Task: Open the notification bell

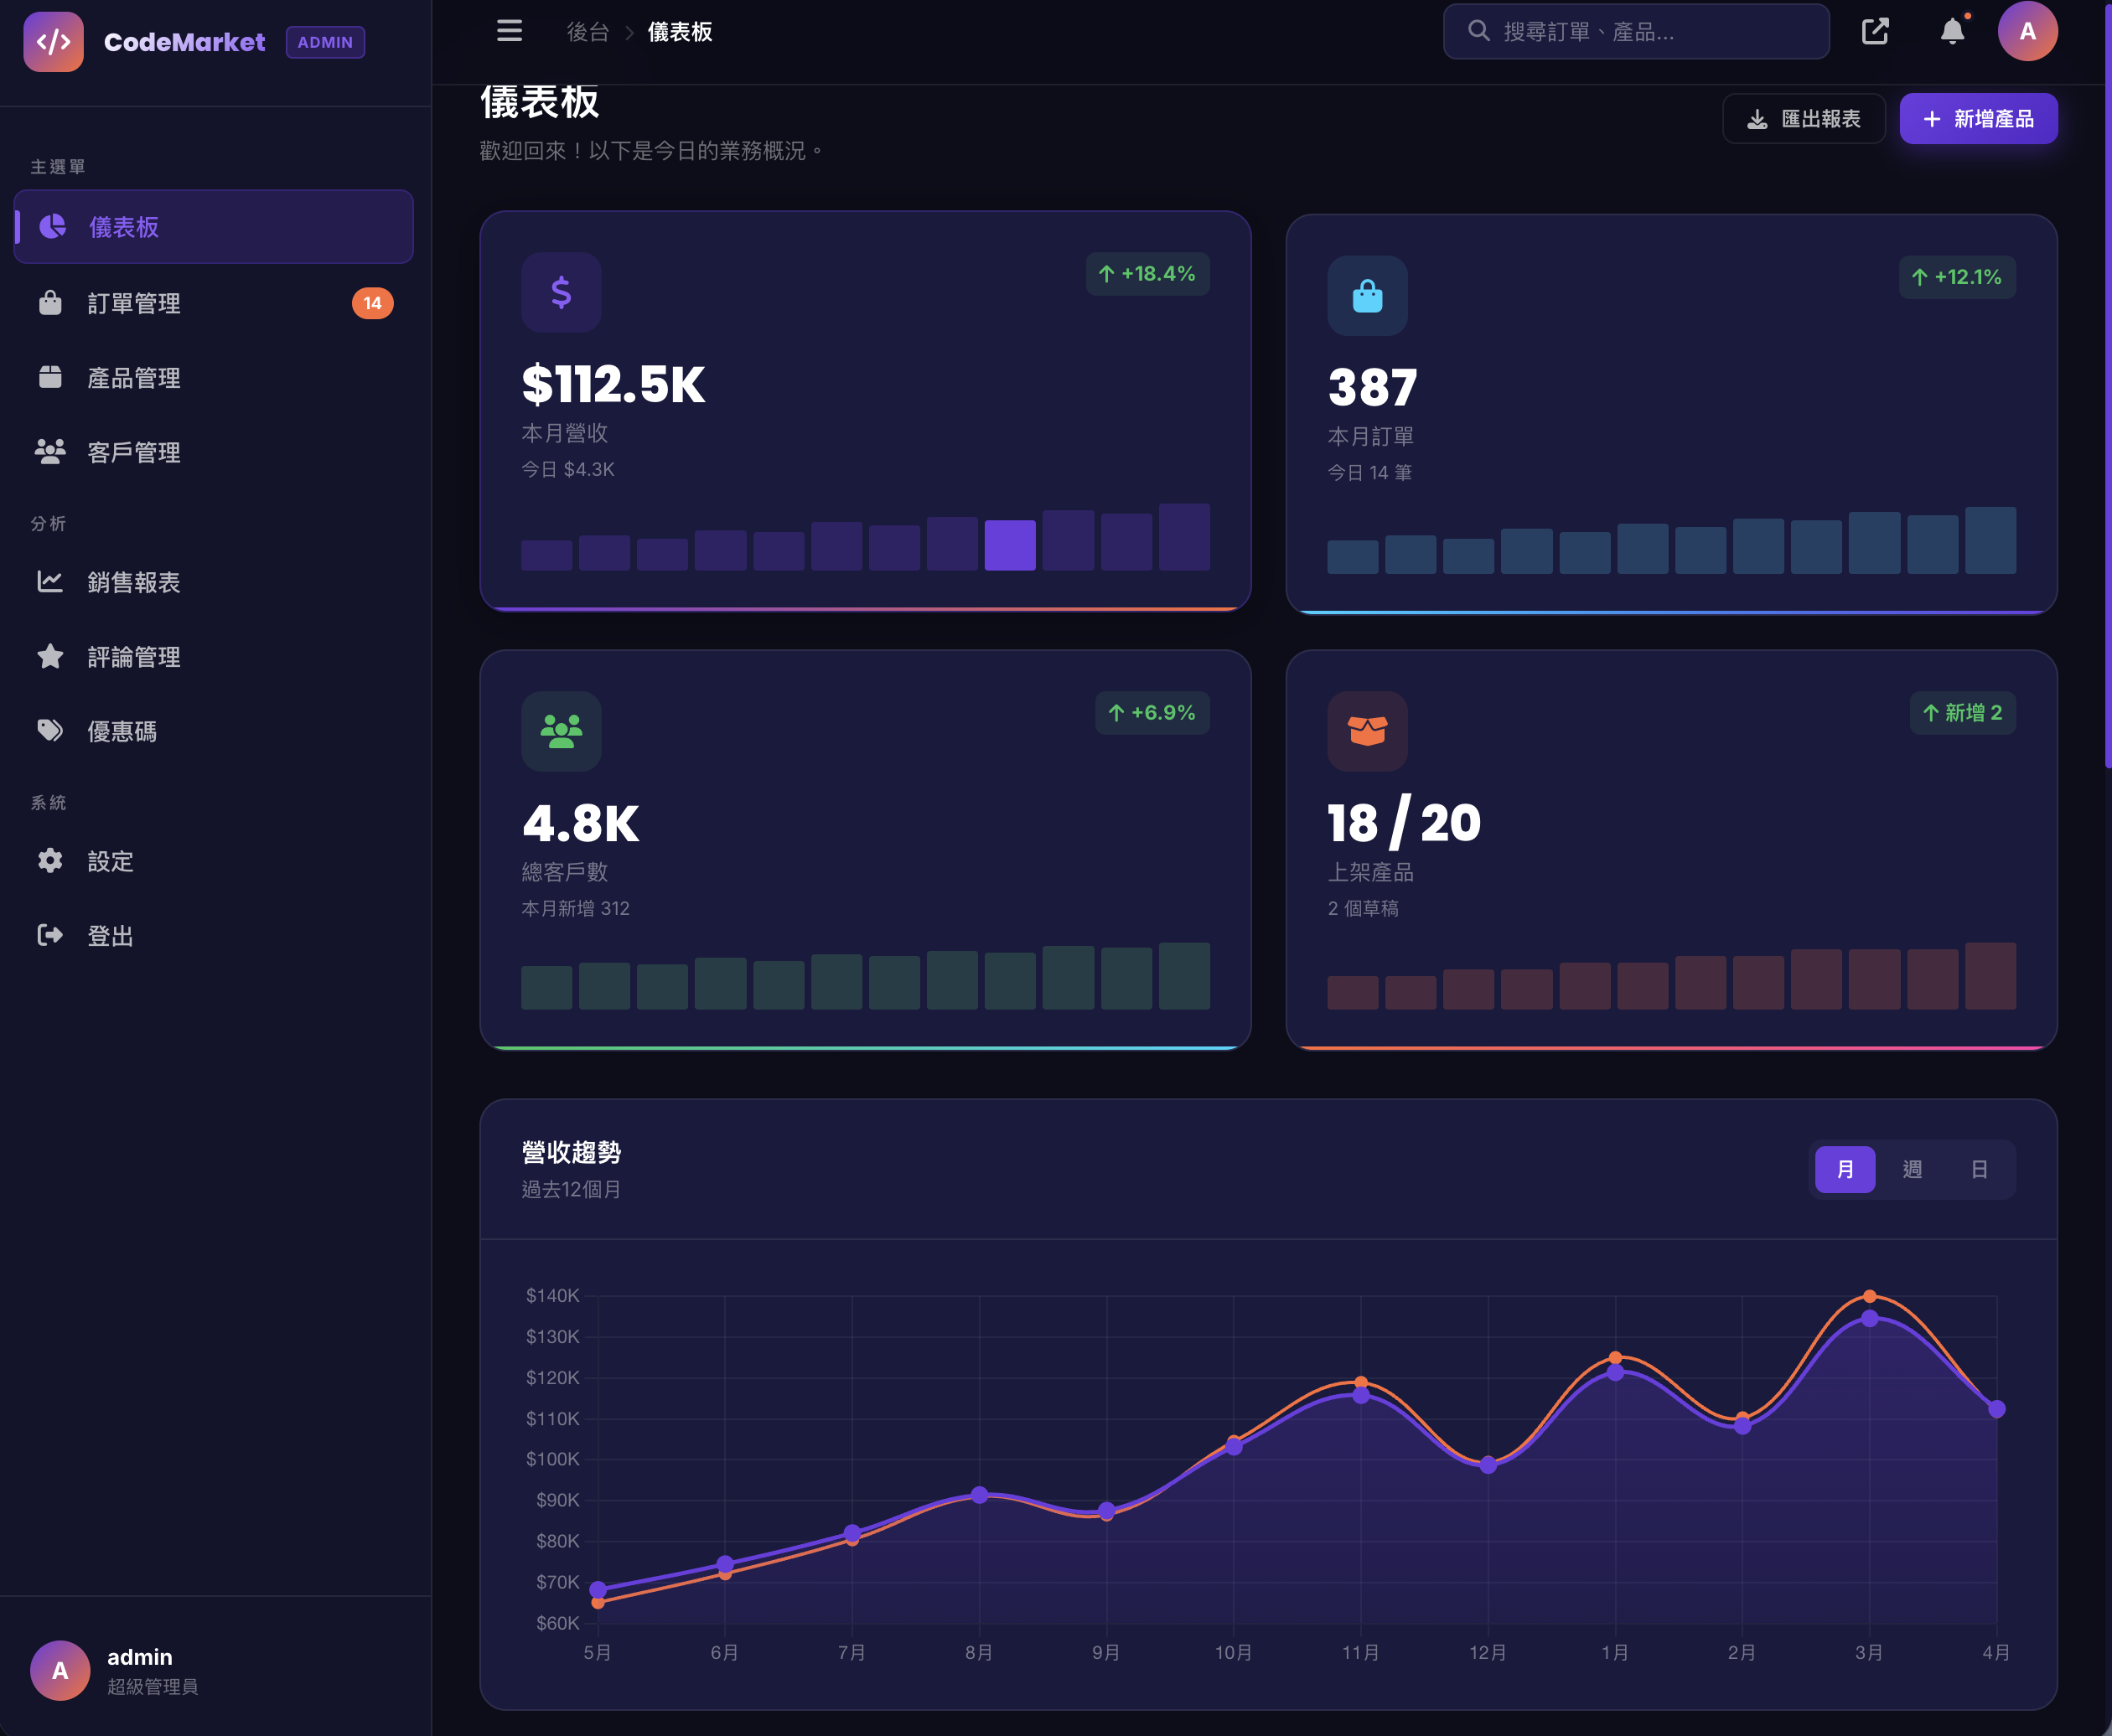Action: tap(1952, 31)
